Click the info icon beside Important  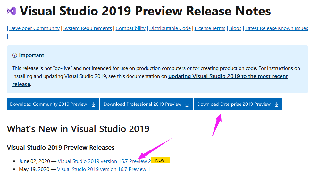14,55
